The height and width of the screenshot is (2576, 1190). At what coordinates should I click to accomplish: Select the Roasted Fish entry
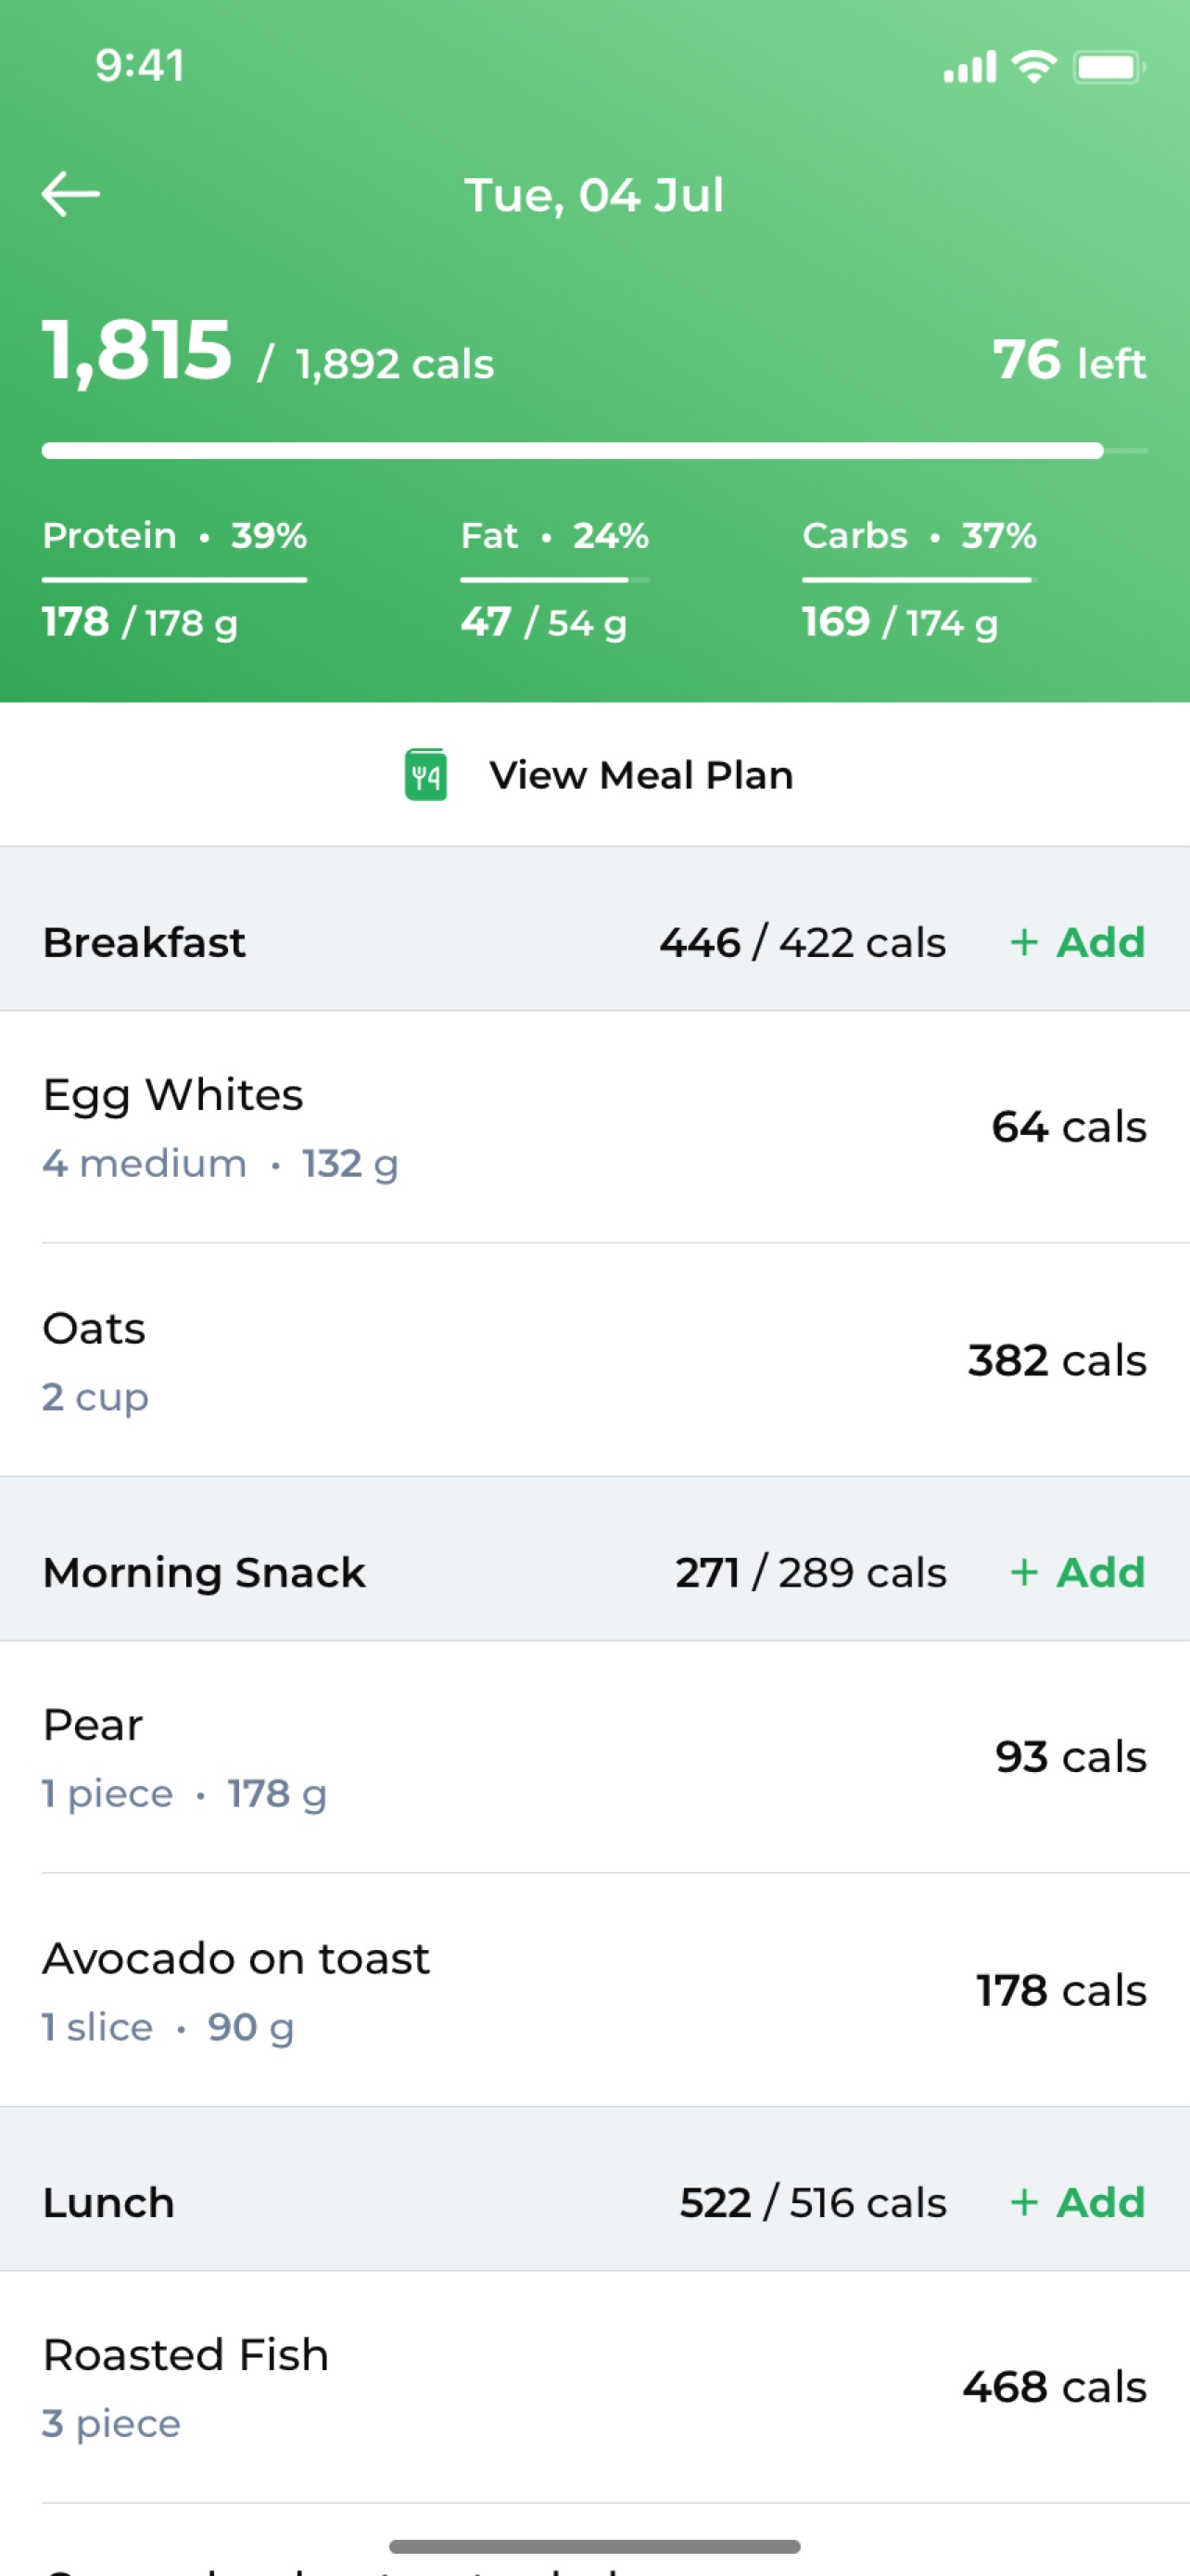pos(596,2387)
